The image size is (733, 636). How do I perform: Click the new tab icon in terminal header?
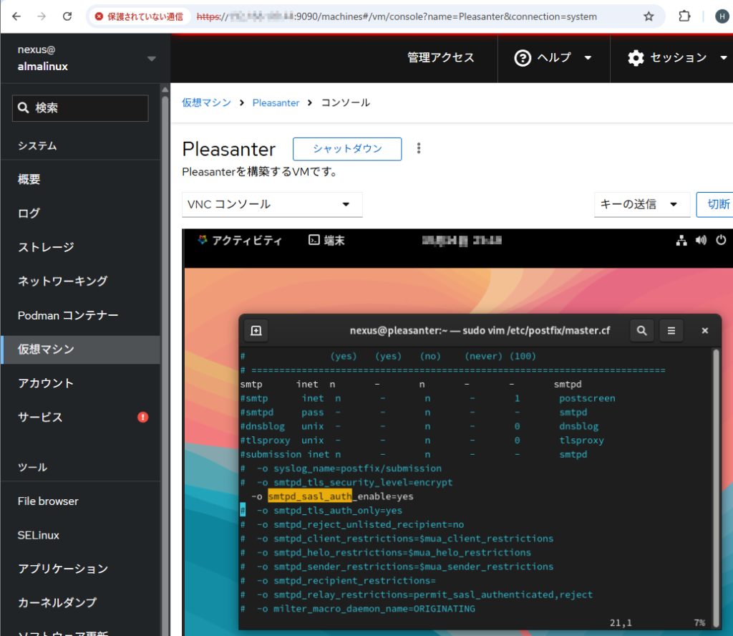click(256, 330)
